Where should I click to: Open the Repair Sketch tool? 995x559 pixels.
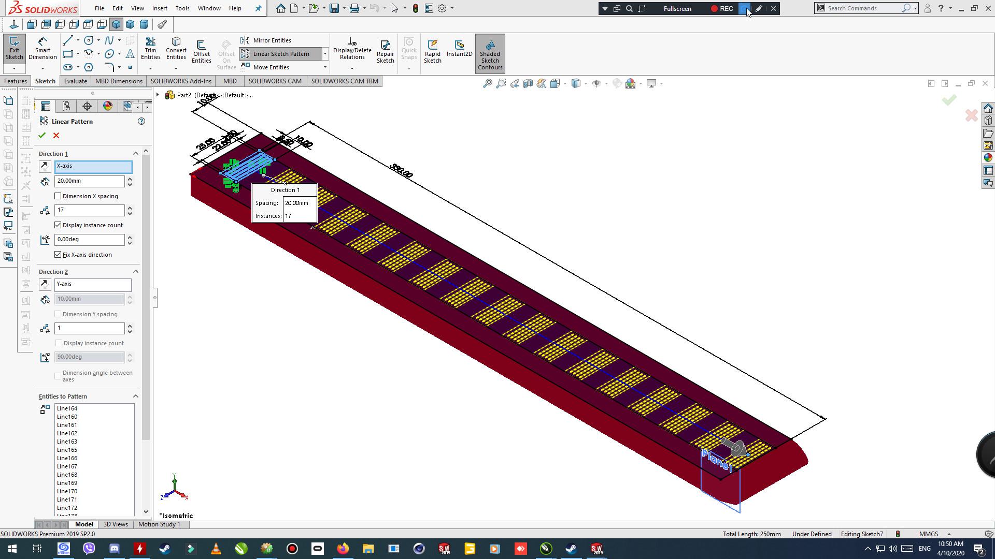[x=385, y=51]
